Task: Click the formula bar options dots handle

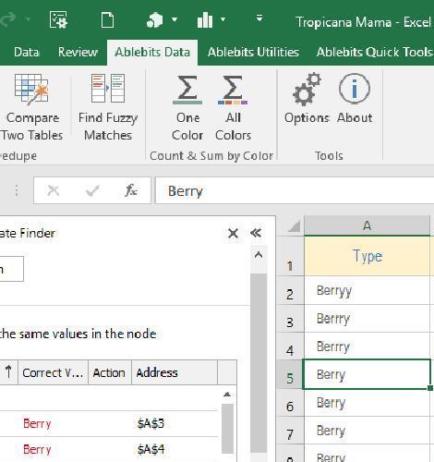Action: 17,190
